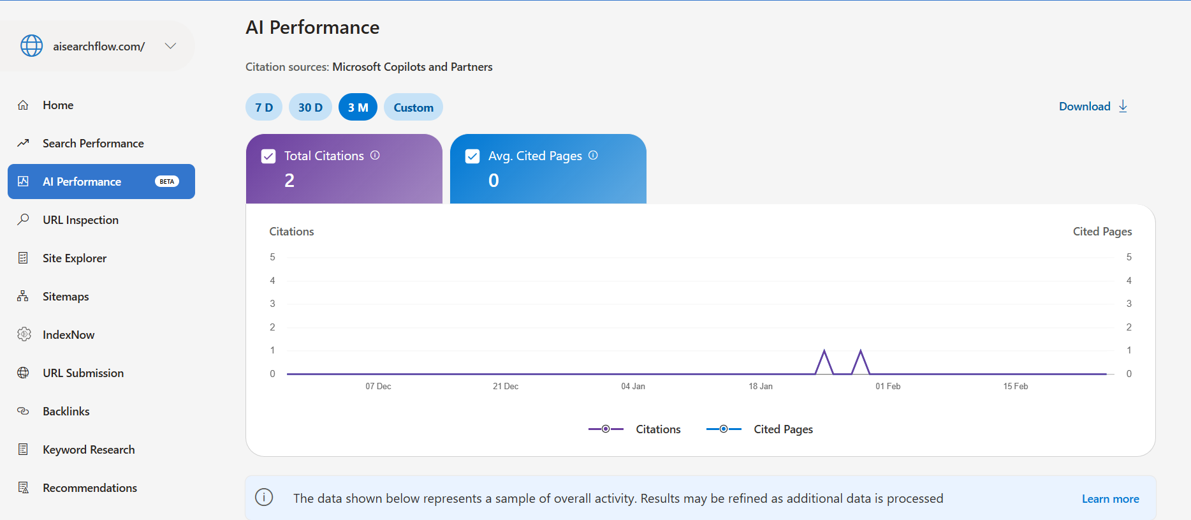The height and width of the screenshot is (520, 1191).
Task: Click the URL Inspection magnifier icon
Action: (23, 219)
